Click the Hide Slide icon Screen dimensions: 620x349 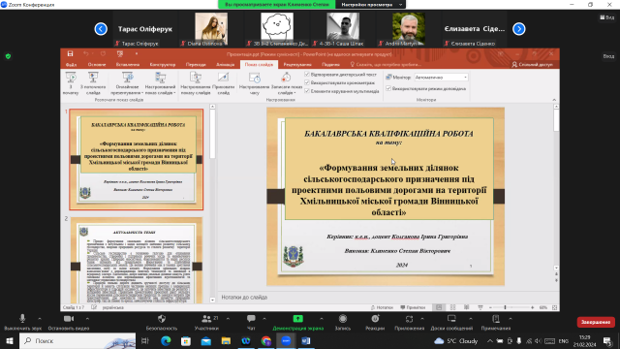pyautogui.click(x=223, y=78)
